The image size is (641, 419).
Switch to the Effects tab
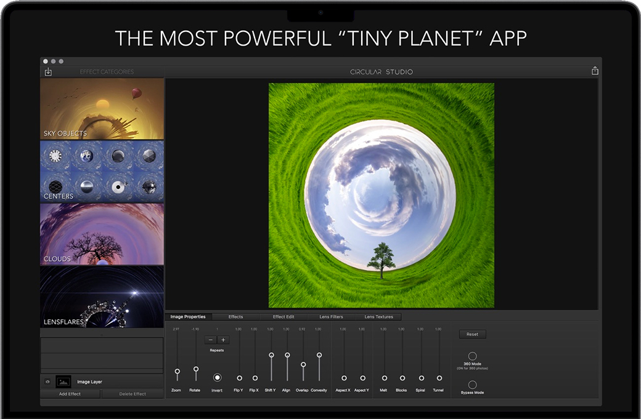(x=235, y=317)
